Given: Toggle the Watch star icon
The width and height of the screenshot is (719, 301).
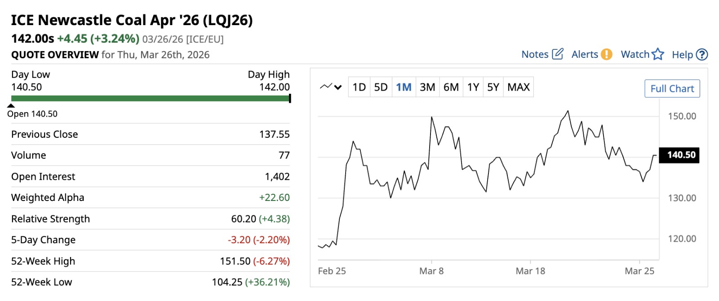Looking at the screenshot, I should (x=658, y=54).
